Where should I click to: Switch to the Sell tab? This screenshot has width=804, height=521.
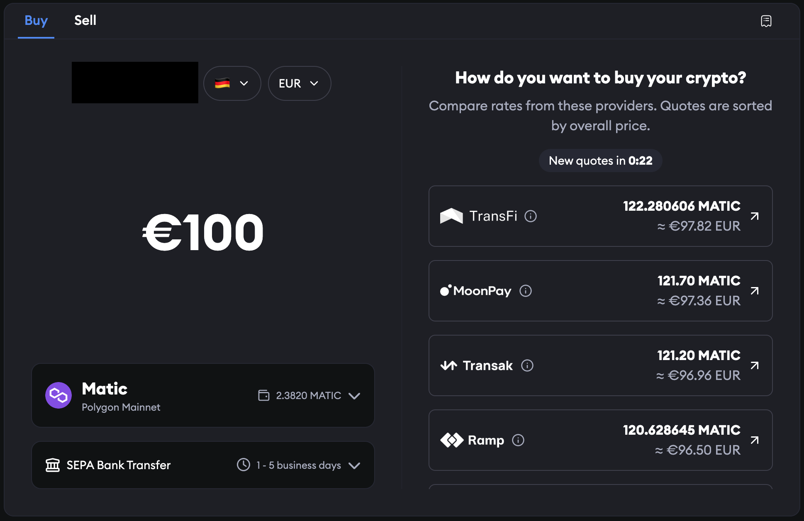tap(85, 20)
